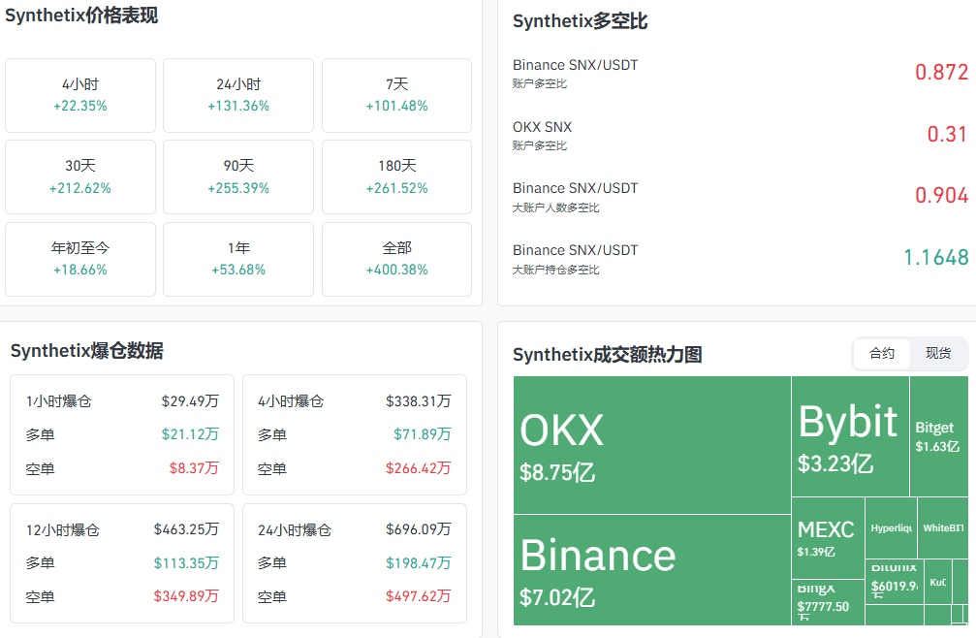Select the 24小时爆仓 liquidation card
This screenshot has width=976, height=638.
(354, 562)
